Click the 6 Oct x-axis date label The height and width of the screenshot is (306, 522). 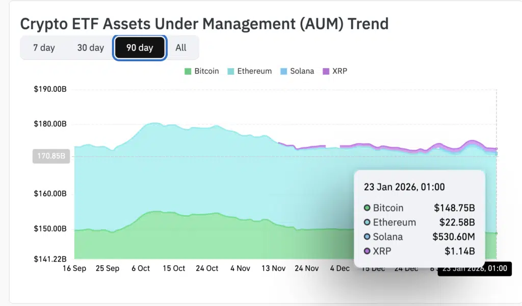tap(141, 268)
